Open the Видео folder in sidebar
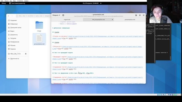This screenshot has width=182, height=102. [11, 31]
